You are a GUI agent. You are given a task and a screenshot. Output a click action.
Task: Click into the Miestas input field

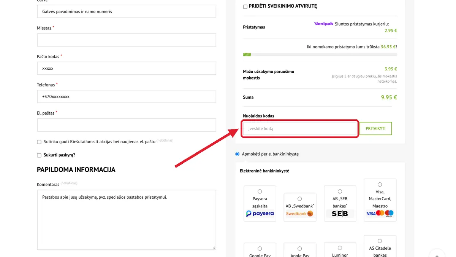[x=127, y=40]
